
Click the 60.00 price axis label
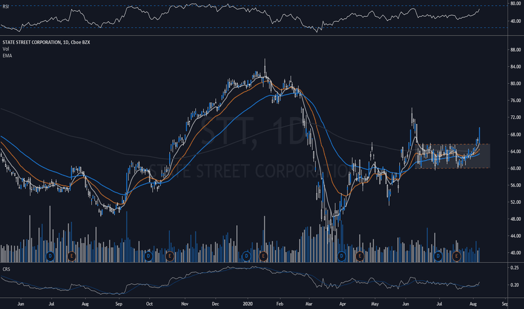pos(516,169)
